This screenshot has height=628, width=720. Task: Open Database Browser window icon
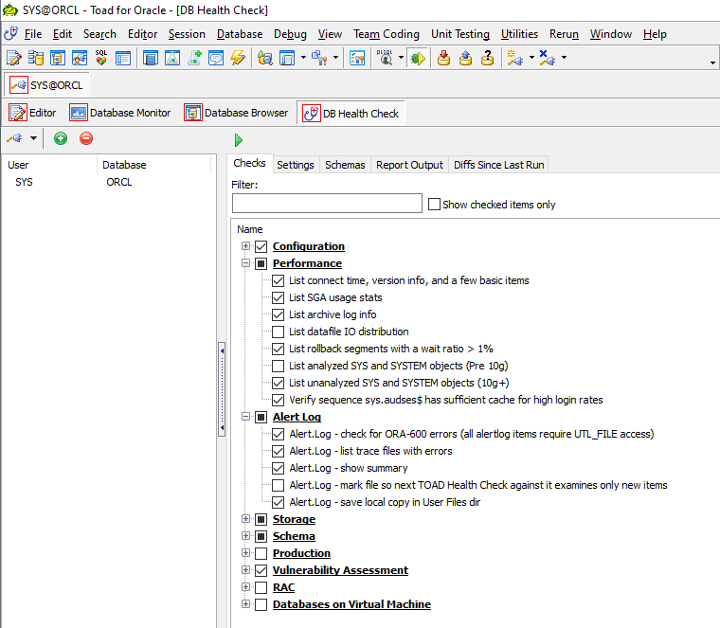(193, 113)
